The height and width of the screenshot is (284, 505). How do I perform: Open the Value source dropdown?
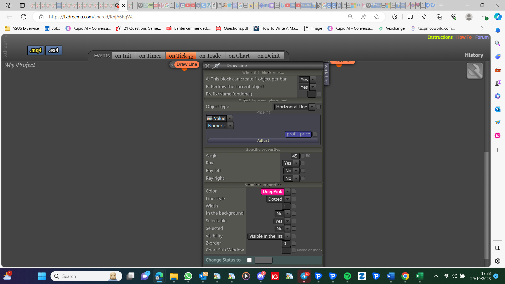click(230, 118)
